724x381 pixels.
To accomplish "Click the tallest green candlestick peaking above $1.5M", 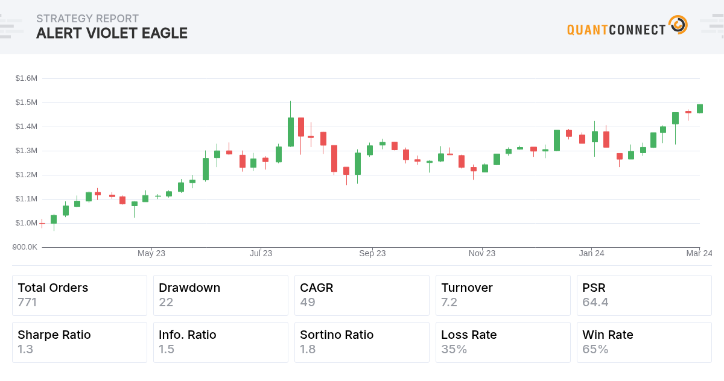I will pyautogui.click(x=291, y=131).
